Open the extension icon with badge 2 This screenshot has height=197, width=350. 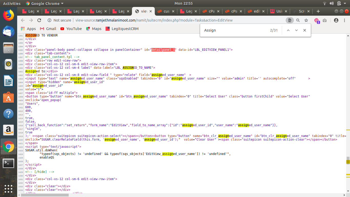[x=317, y=21]
